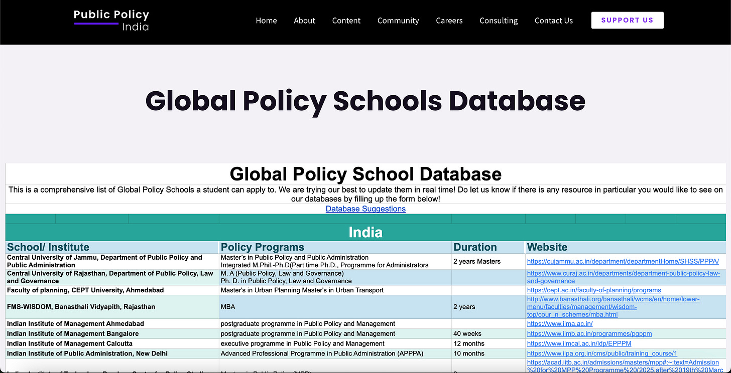
Task: Select the School/ Institute column header
Action: pyautogui.click(x=112, y=247)
